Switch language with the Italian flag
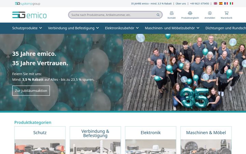Image resolution: width=246 pixels, height=154 pixels. click(x=231, y=3)
